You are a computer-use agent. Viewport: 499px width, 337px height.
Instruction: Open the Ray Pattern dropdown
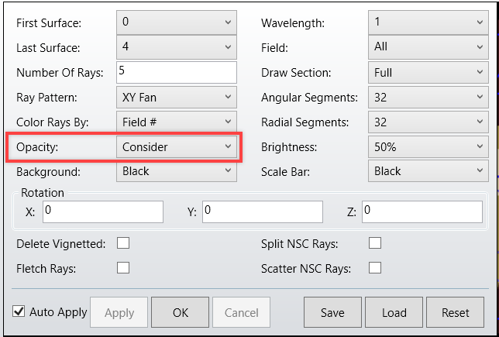[x=176, y=97]
